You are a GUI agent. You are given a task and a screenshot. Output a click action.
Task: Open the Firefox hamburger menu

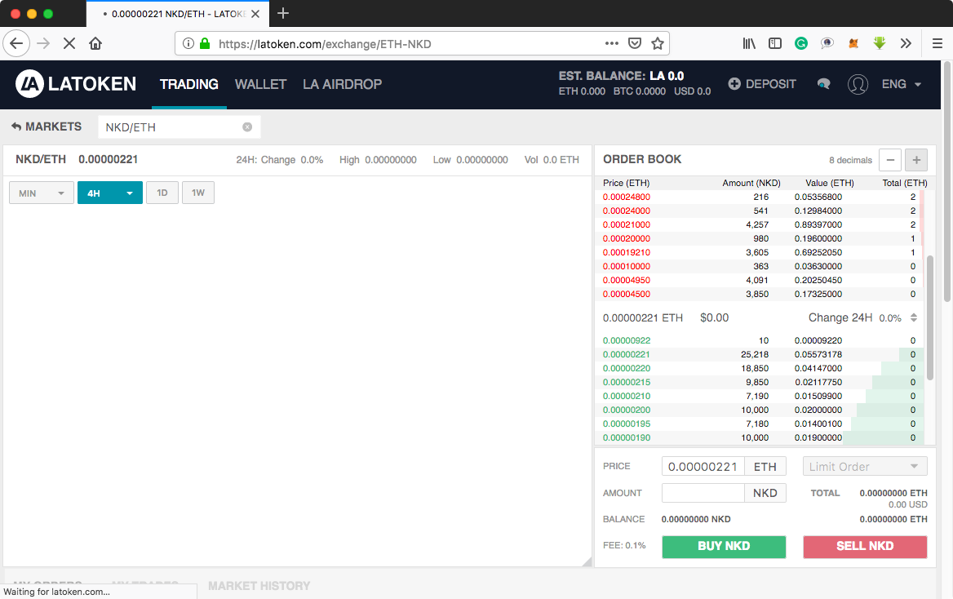click(937, 43)
